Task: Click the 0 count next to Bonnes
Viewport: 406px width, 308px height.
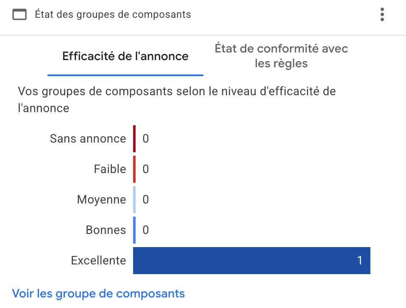Action: (x=146, y=230)
